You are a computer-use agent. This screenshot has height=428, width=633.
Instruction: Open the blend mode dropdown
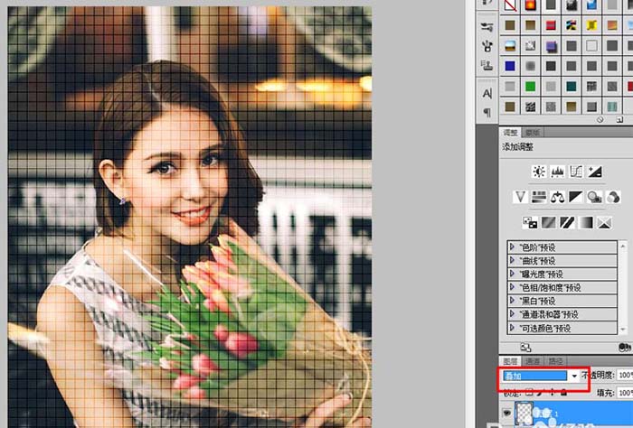pyautogui.click(x=573, y=374)
